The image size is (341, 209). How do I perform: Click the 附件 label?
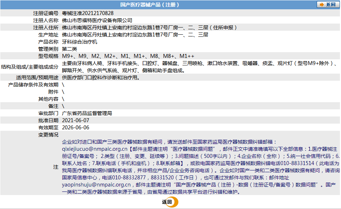pos(53,92)
